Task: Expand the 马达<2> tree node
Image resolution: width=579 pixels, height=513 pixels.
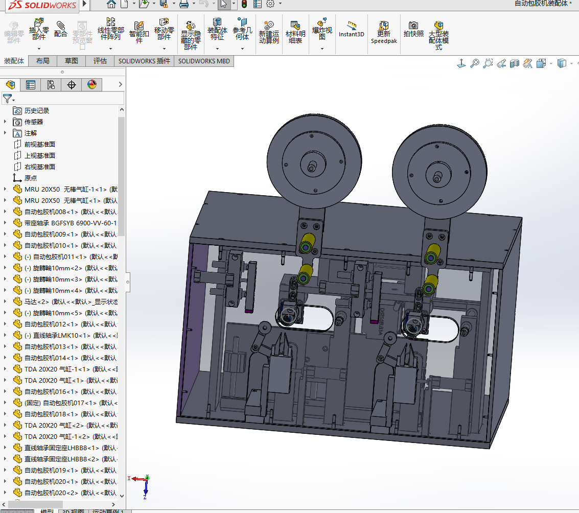Action: [5, 301]
